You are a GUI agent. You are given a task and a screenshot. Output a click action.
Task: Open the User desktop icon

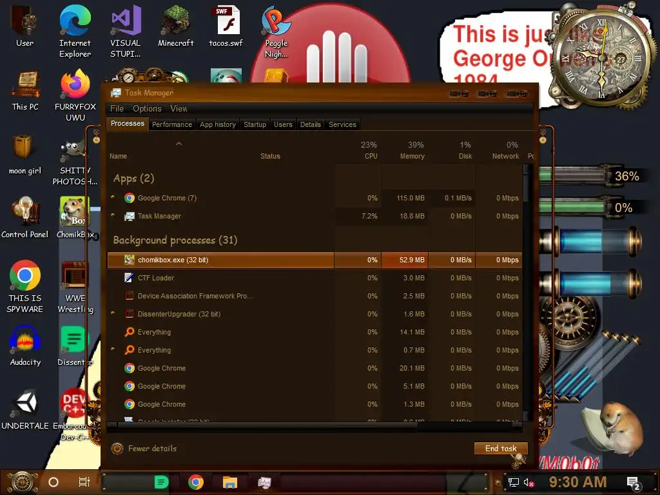coord(24,26)
